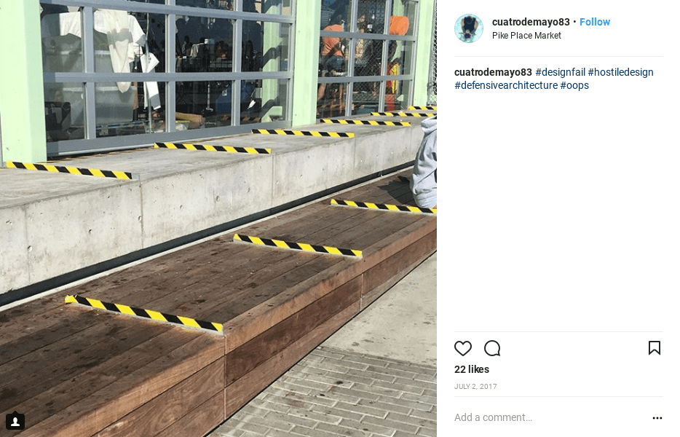Save the post with the bookmark icon
The width and height of the screenshot is (680, 437).
(654, 347)
